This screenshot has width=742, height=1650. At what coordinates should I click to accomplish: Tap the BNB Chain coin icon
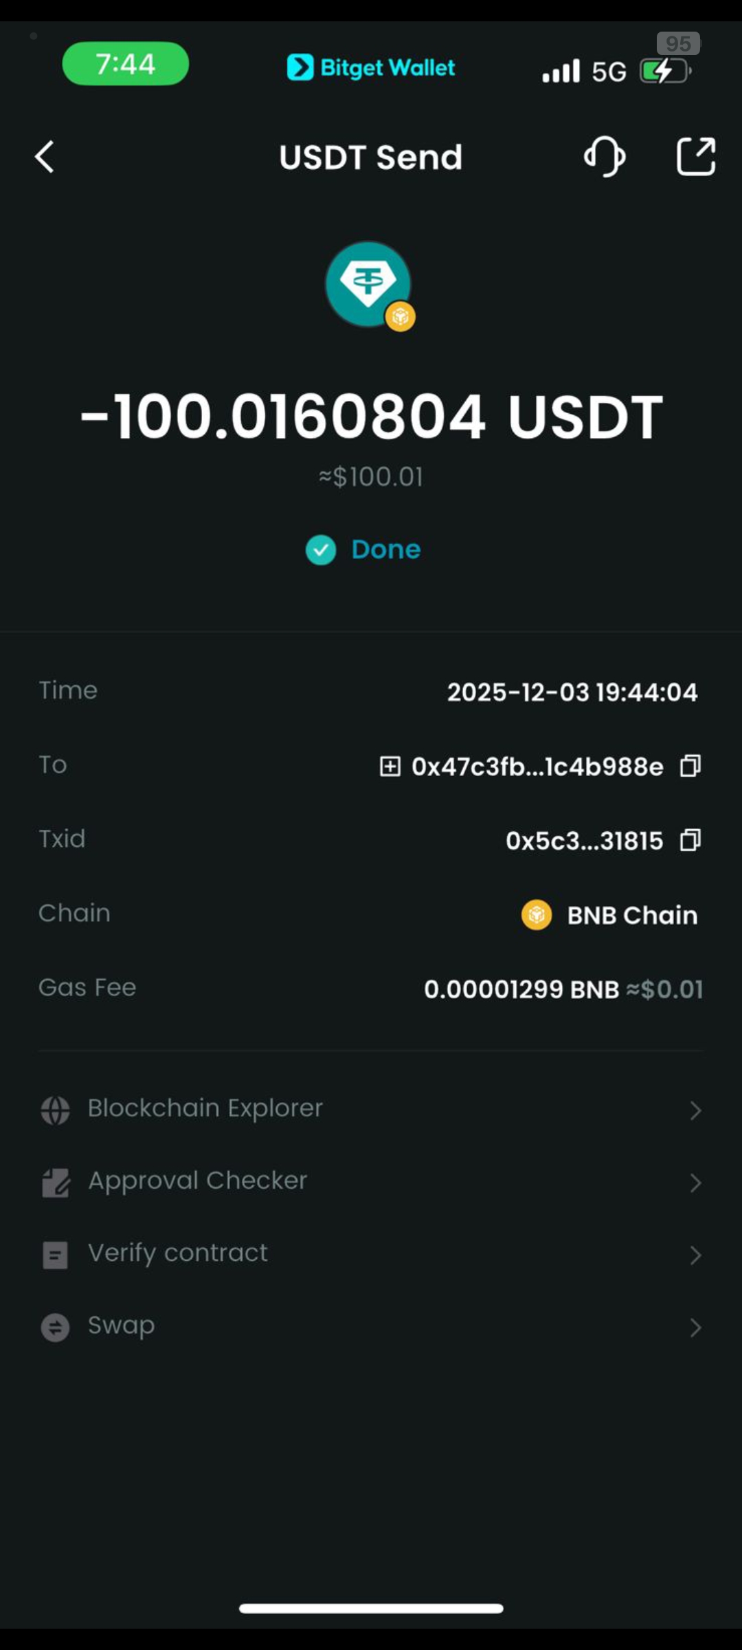(537, 915)
